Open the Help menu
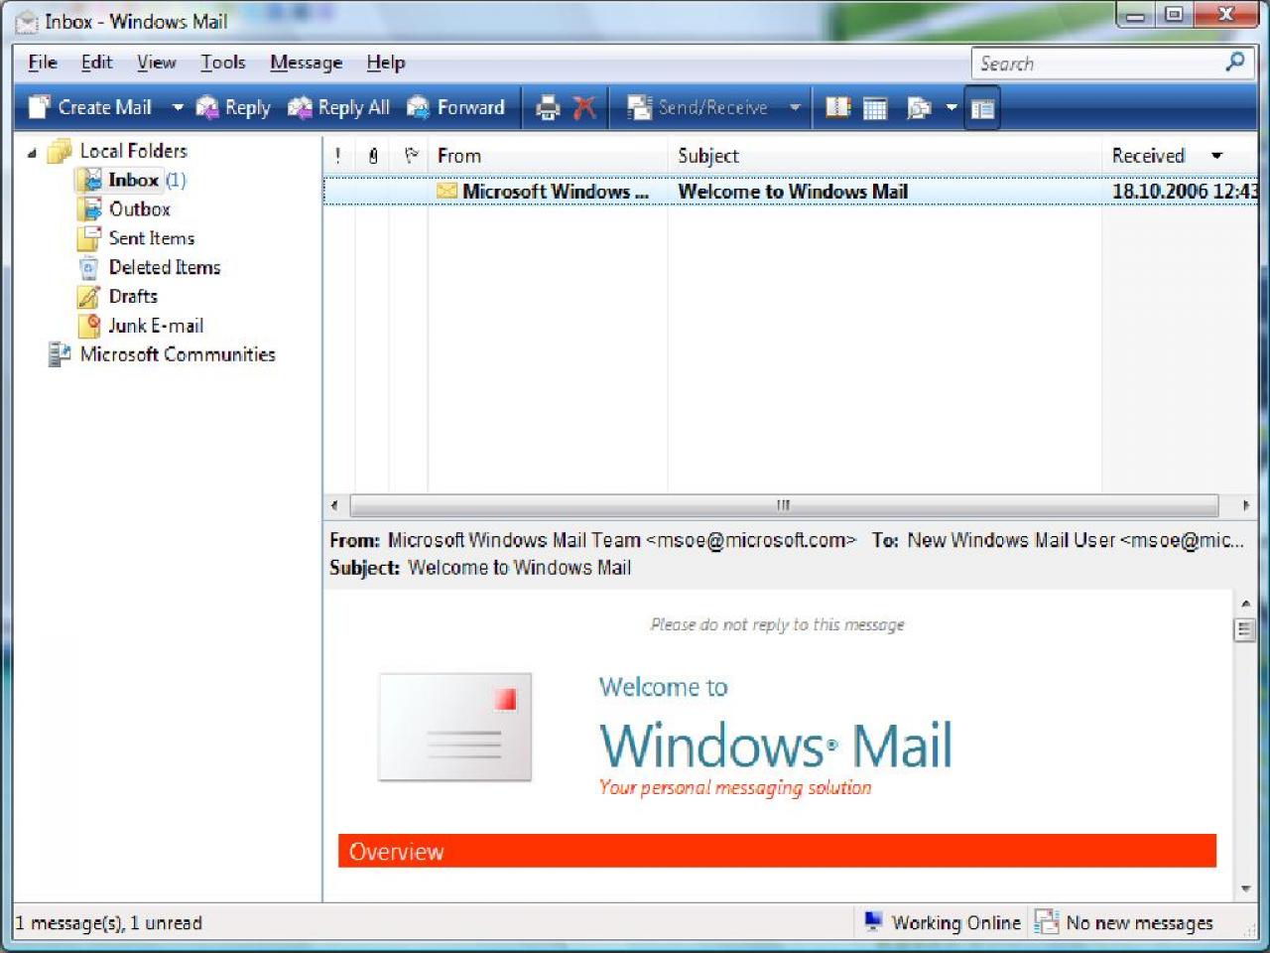Viewport: 1270px width, 953px height. (x=386, y=63)
